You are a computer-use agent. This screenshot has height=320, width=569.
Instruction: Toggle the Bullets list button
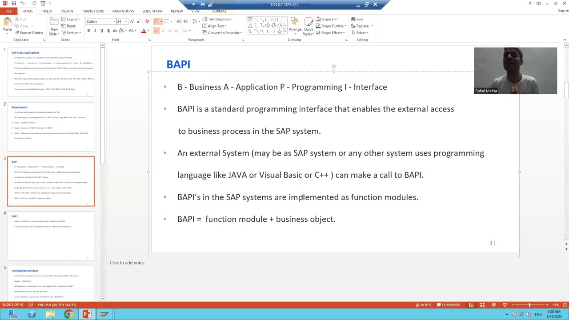tap(156, 21)
